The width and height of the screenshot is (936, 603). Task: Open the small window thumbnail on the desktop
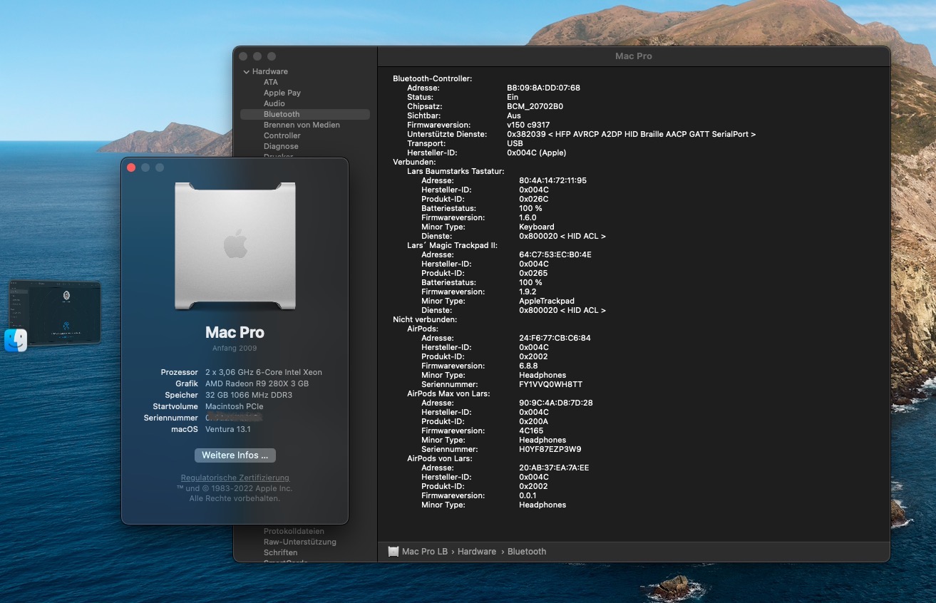[54, 311]
